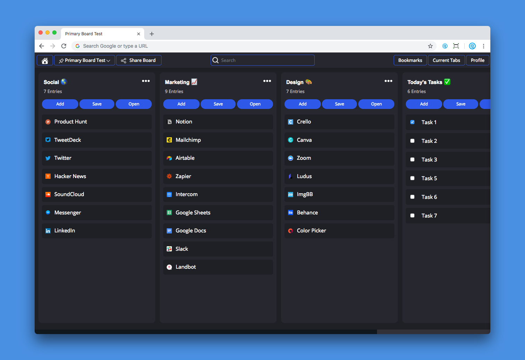This screenshot has height=360, width=525.
Task: Switch to the Primary Board Test browser tab
Action: tap(103, 34)
